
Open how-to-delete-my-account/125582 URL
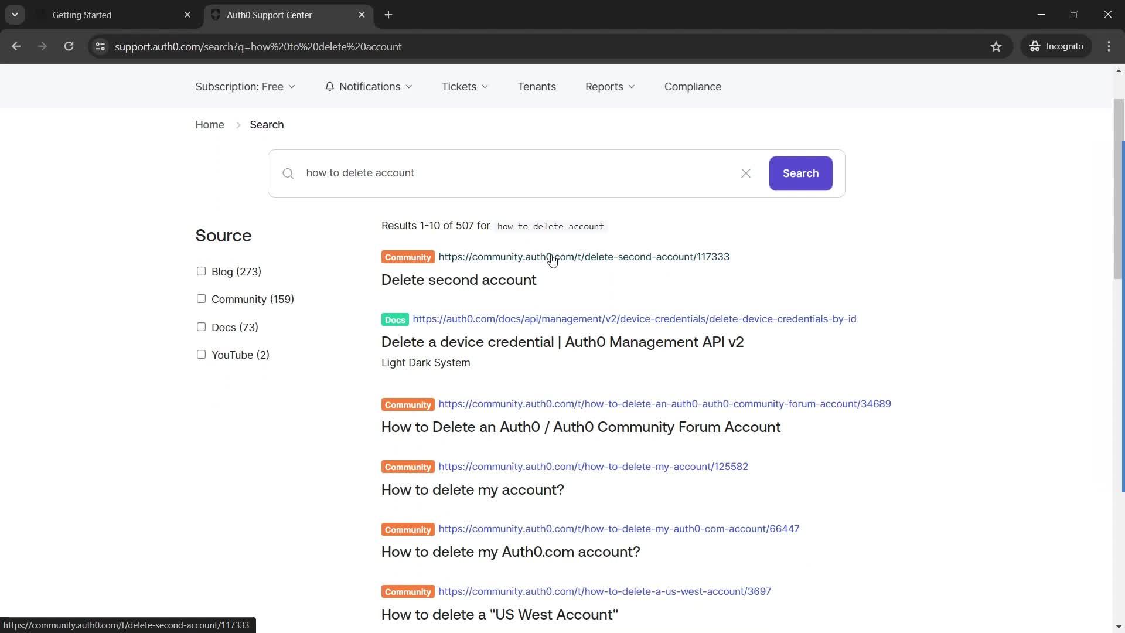(593, 467)
